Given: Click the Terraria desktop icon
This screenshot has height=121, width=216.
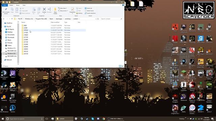Looking at the screenshot, I should pyautogui.click(x=201, y=86).
